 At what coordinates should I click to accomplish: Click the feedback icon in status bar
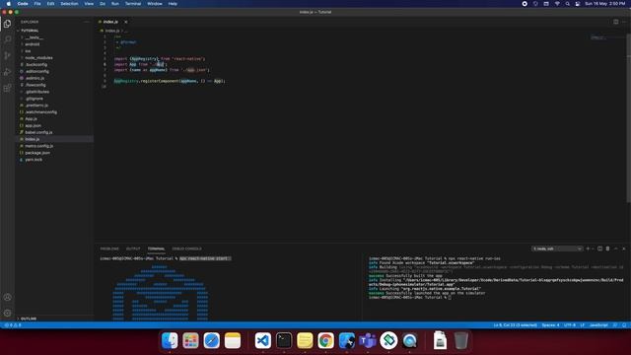(x=615, y=325)
